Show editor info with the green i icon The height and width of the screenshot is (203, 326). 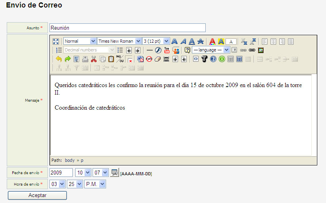(x=222, y=59)
